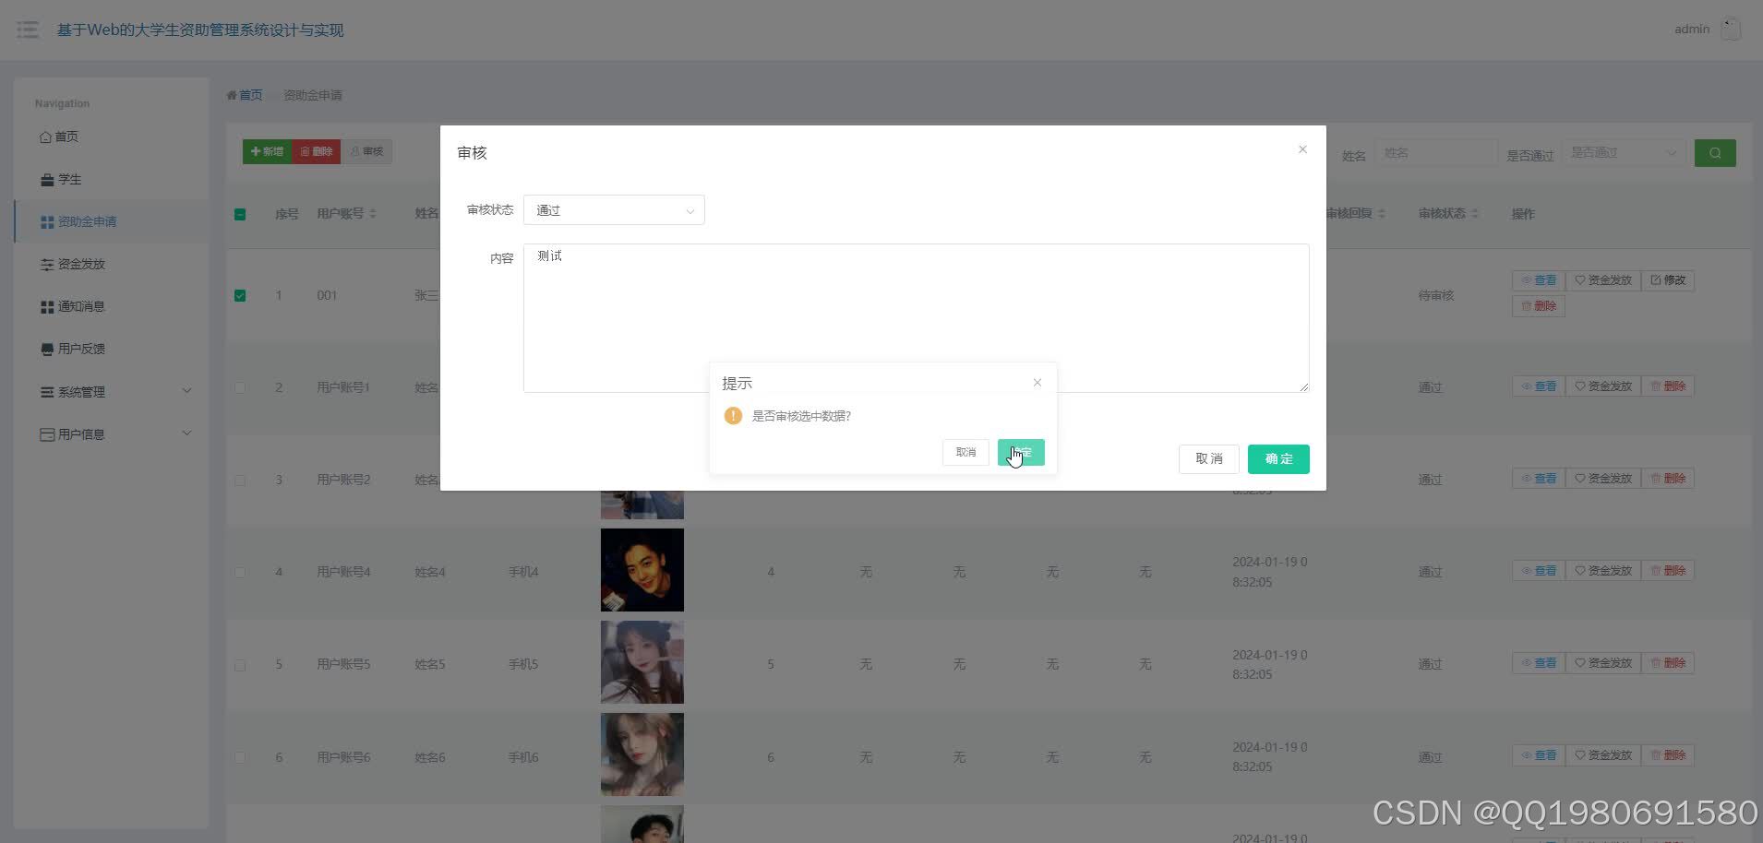Click 删除 for 用户账号1 row
This screenshot has height=843, width=1763.
point(1668,386)
